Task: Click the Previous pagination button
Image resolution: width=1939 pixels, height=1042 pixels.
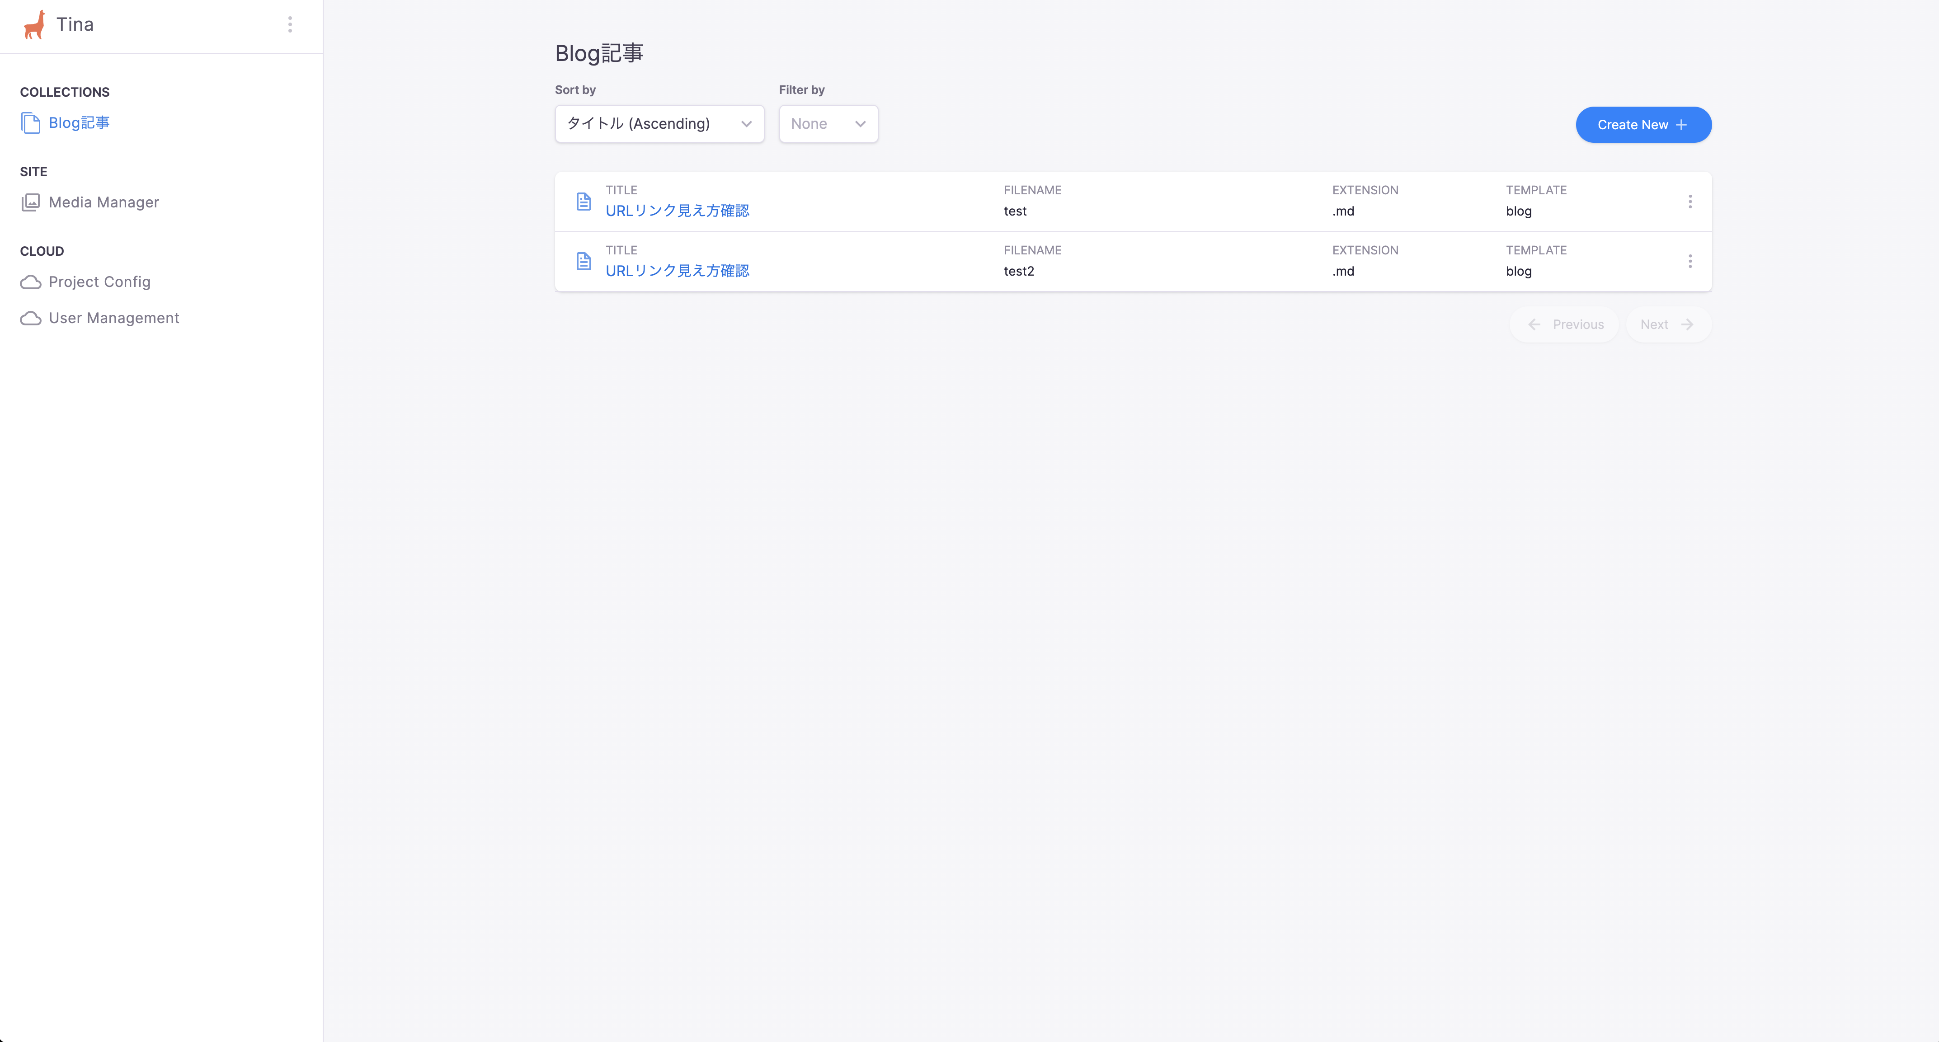Action: [1564, 324]
